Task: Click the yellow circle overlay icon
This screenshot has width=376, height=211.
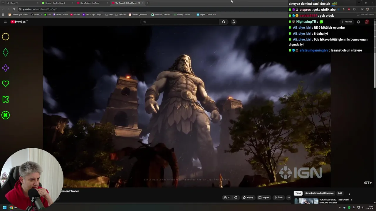Action: pos(6,37)
